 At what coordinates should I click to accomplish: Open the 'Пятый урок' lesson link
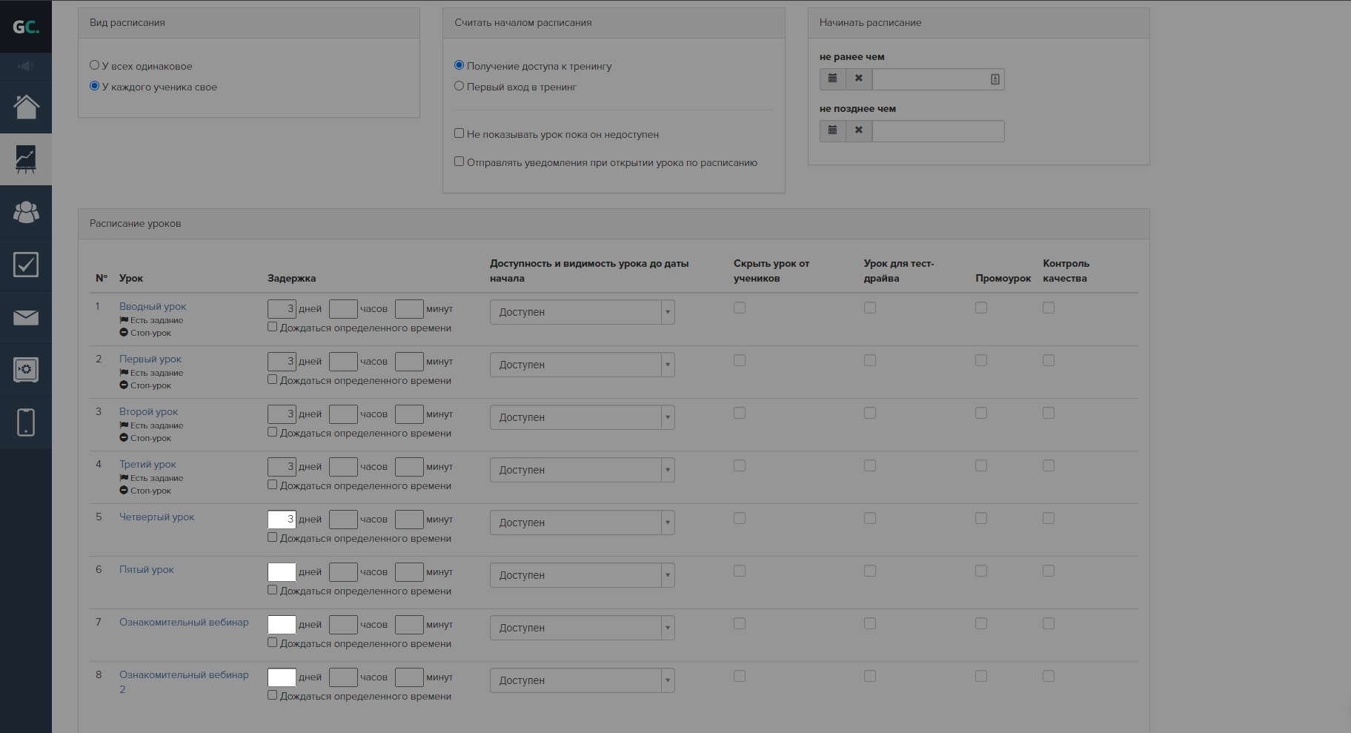coord(147,569)
